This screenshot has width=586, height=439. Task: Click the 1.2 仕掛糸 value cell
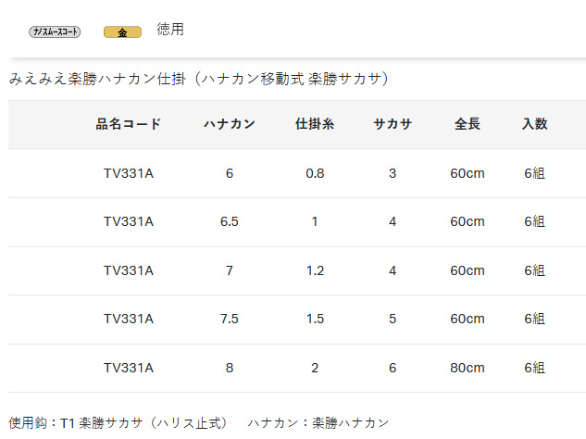(315, 270)
